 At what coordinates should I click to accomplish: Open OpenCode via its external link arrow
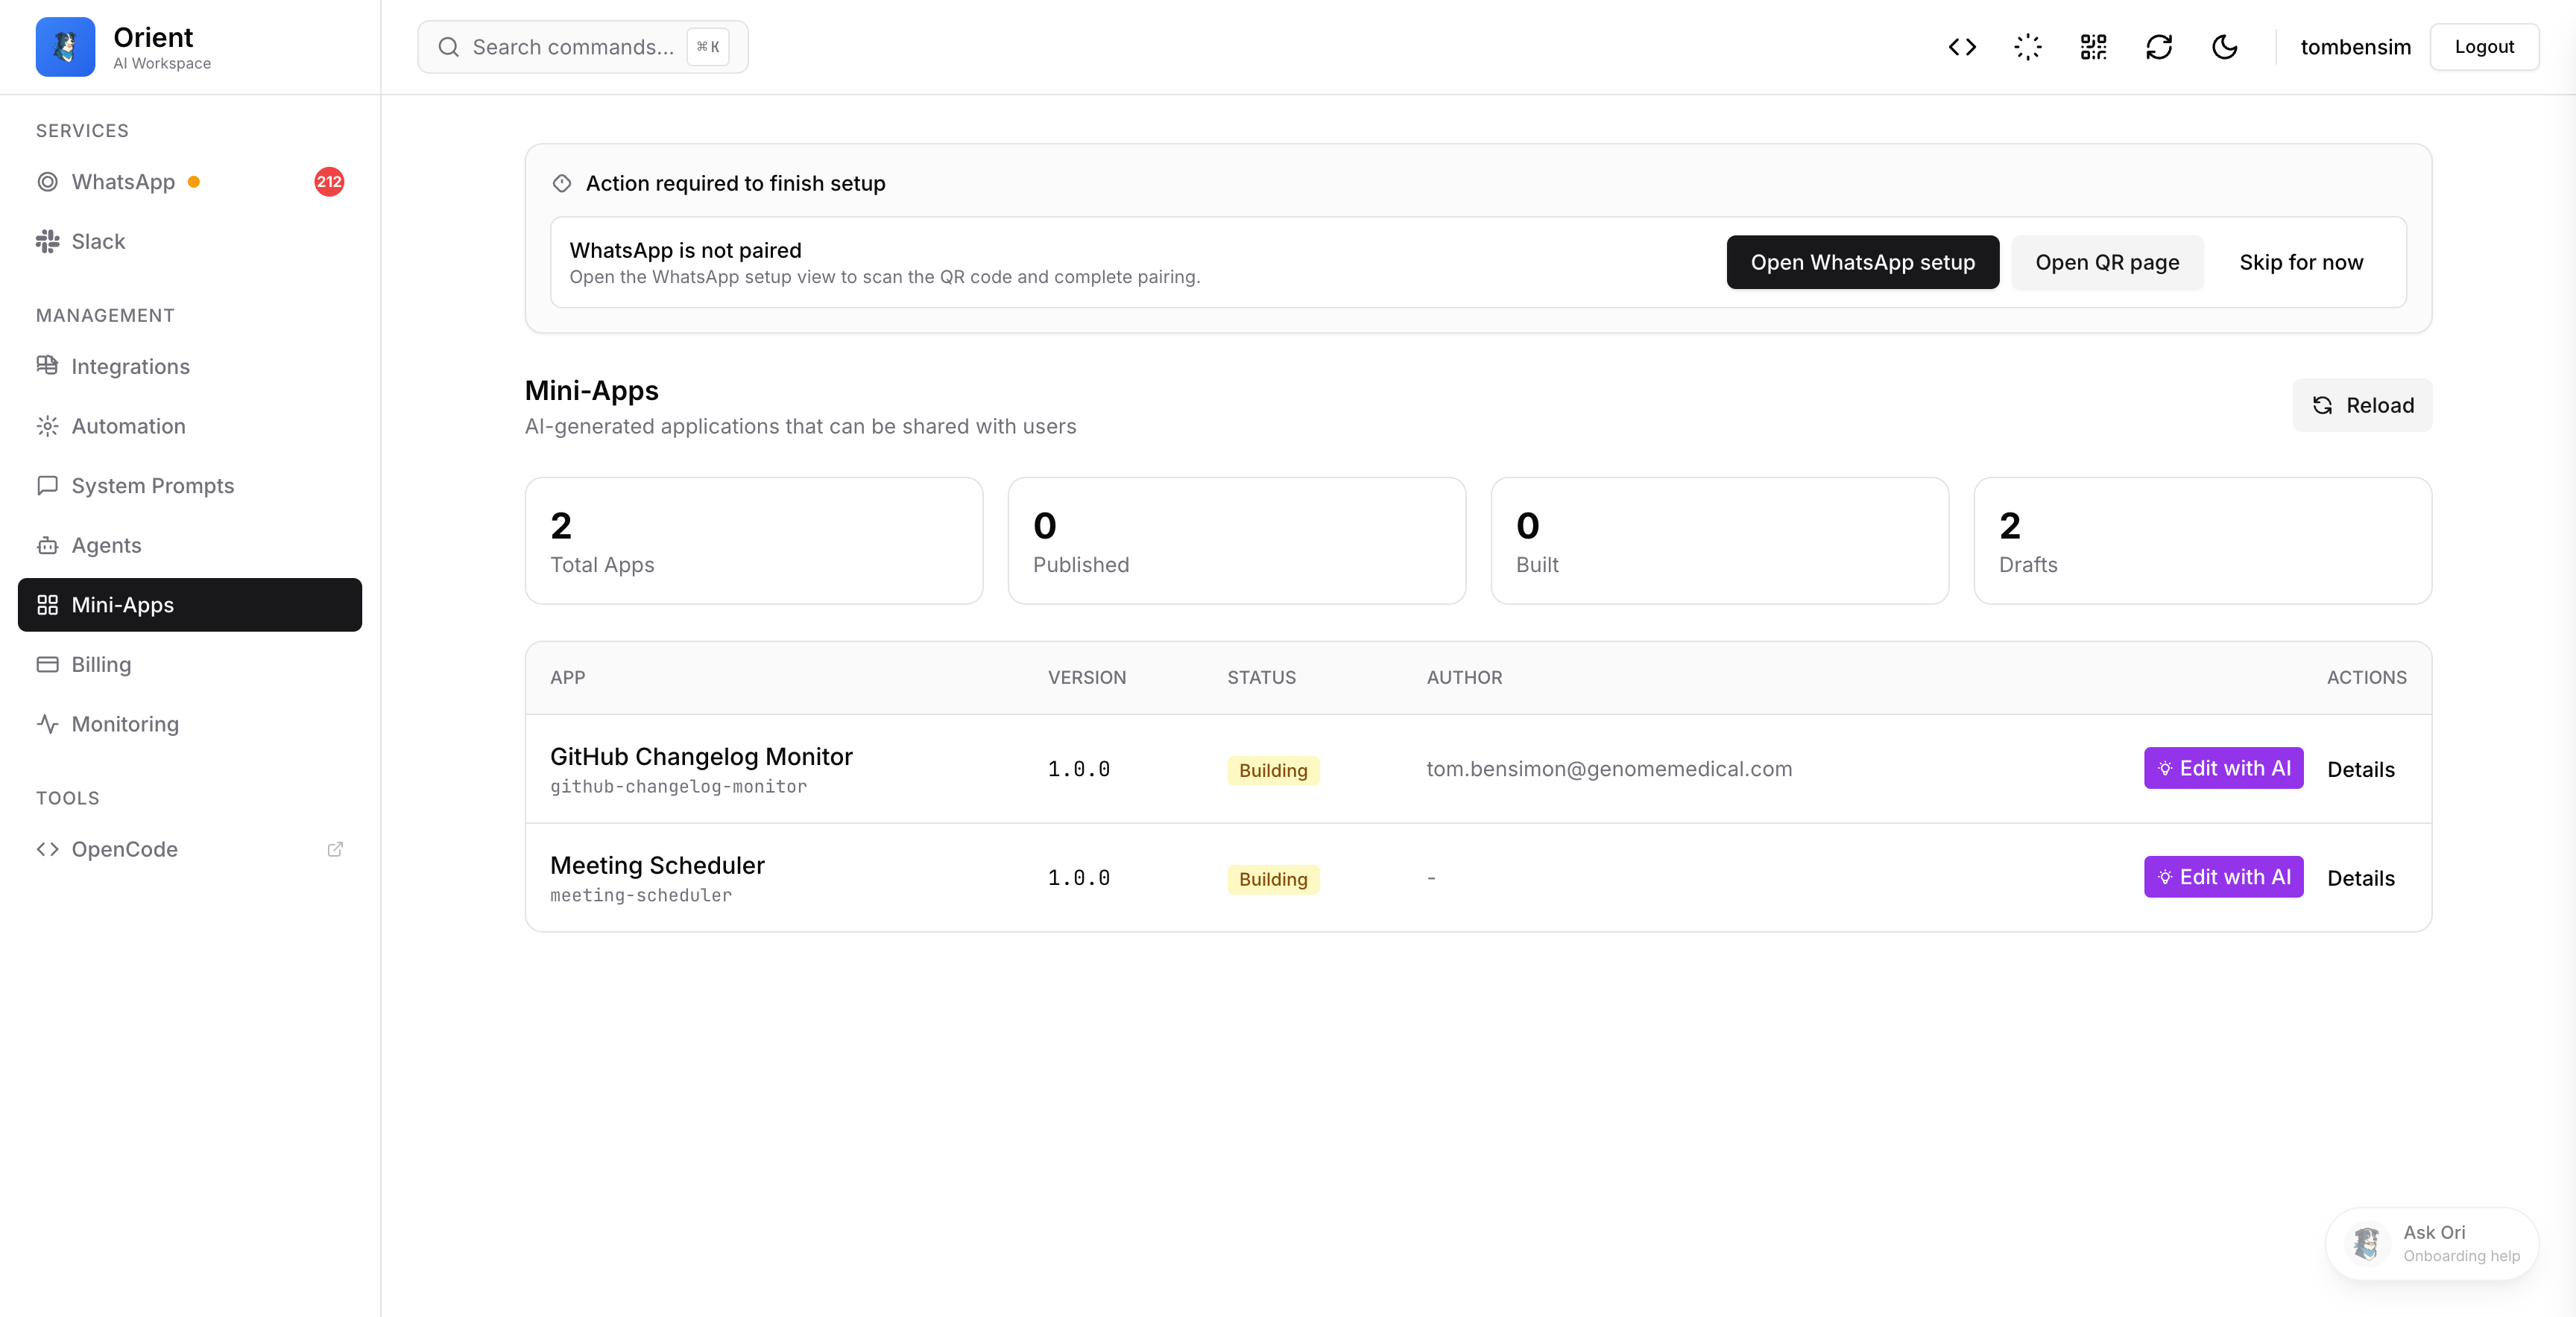[335, 848]
